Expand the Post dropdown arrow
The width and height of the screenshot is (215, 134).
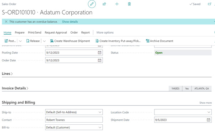tap(20, 41)
